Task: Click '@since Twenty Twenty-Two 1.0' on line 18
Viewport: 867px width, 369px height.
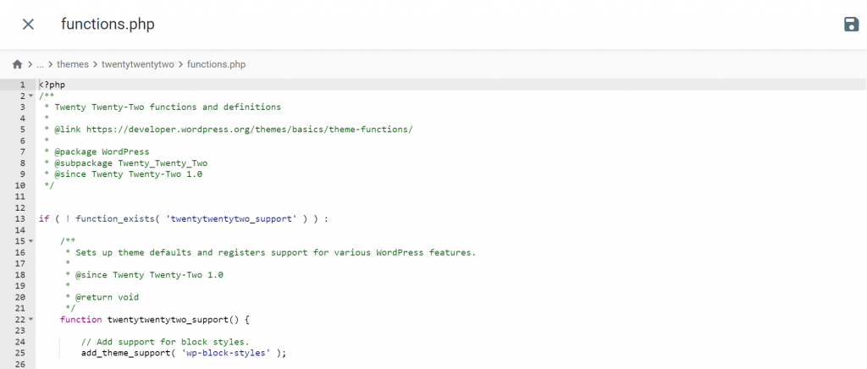Action: tap(149, 274)
